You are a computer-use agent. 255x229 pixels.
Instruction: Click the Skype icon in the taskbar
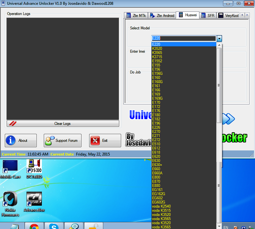click(54, 226)
